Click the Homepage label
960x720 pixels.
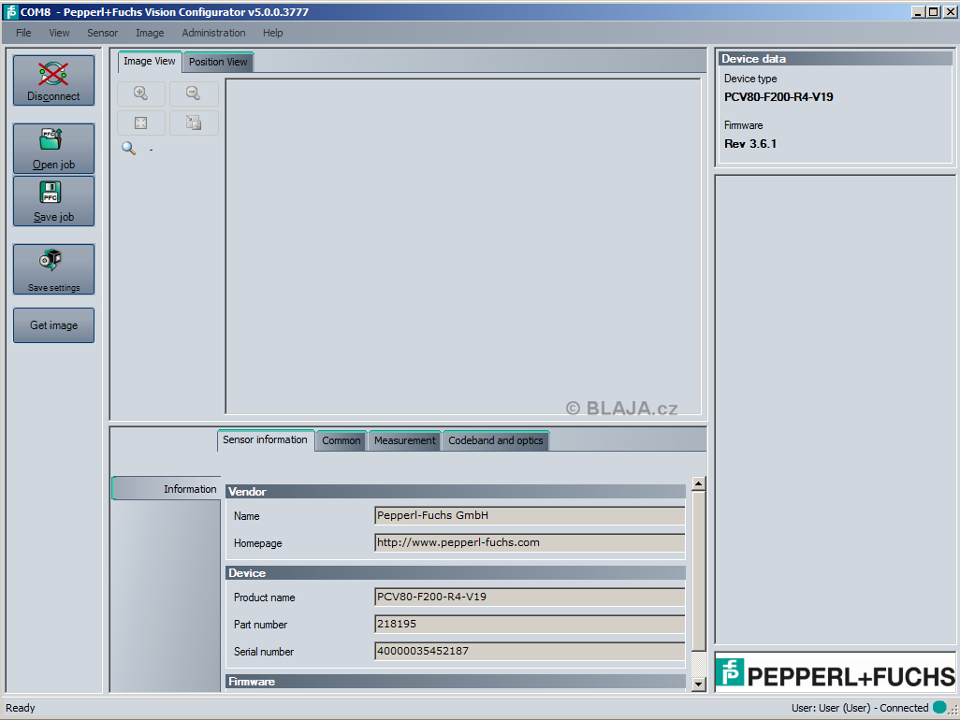coord(257,543)
